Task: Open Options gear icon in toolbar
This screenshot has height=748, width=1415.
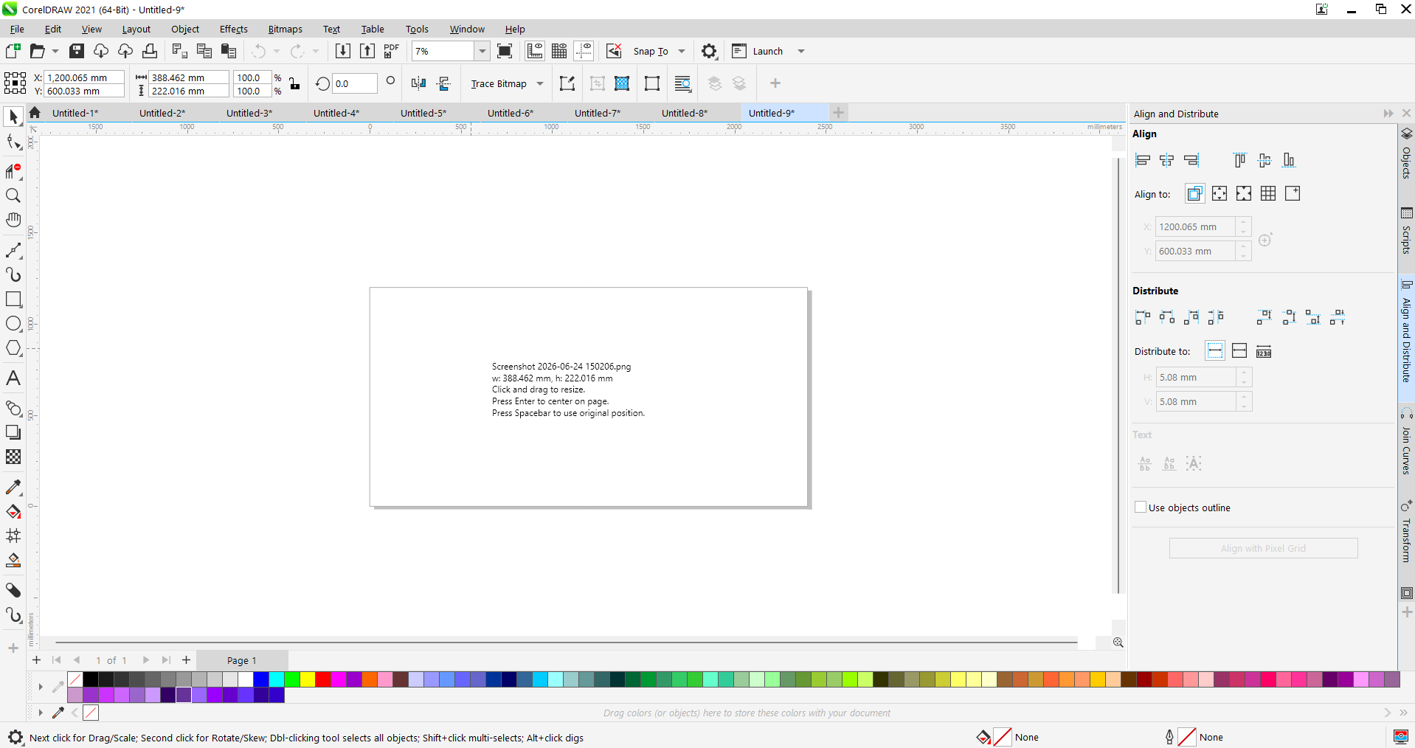Action: click(x=709, y=51)
